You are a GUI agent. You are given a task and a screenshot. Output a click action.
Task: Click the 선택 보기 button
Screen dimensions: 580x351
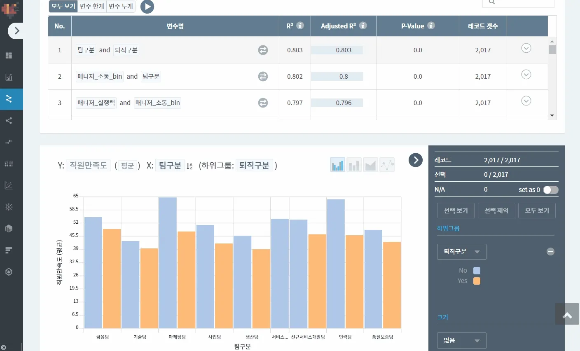(x=456, y=211)
